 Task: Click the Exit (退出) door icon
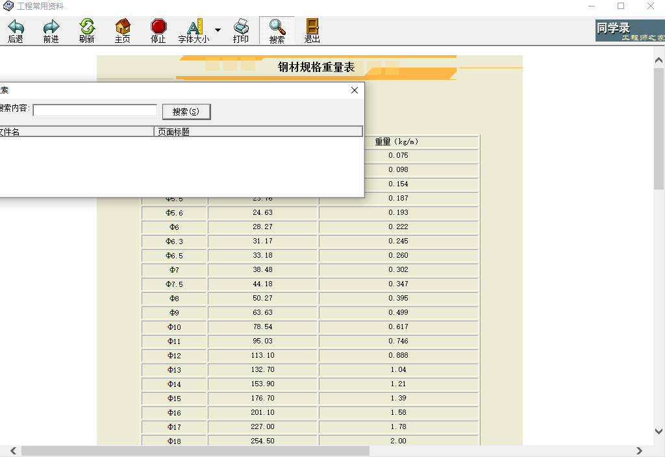pyautogui.click(x=312, y=27)
